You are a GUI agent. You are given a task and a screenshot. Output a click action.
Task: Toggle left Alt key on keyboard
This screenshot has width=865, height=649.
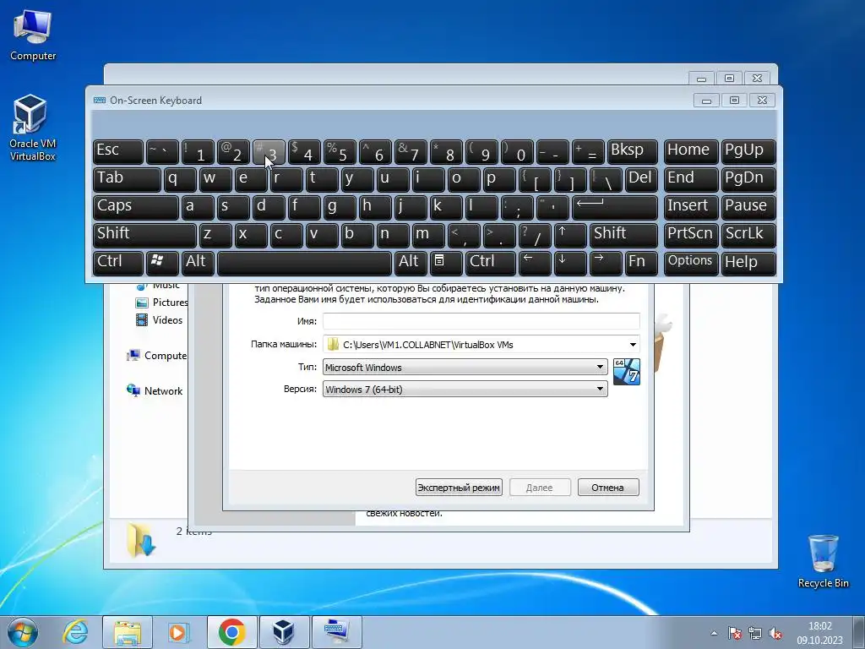(198, 263)
